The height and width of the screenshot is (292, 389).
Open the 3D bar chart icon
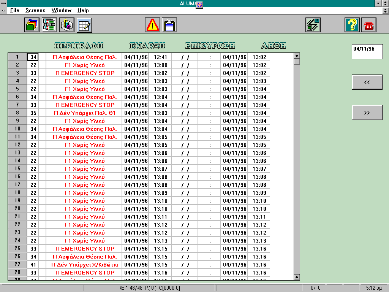pyautogui.click(x=67, y=25)
